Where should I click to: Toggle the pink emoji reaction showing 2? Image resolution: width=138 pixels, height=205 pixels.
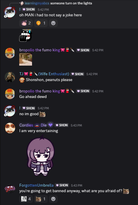(26, 23)
